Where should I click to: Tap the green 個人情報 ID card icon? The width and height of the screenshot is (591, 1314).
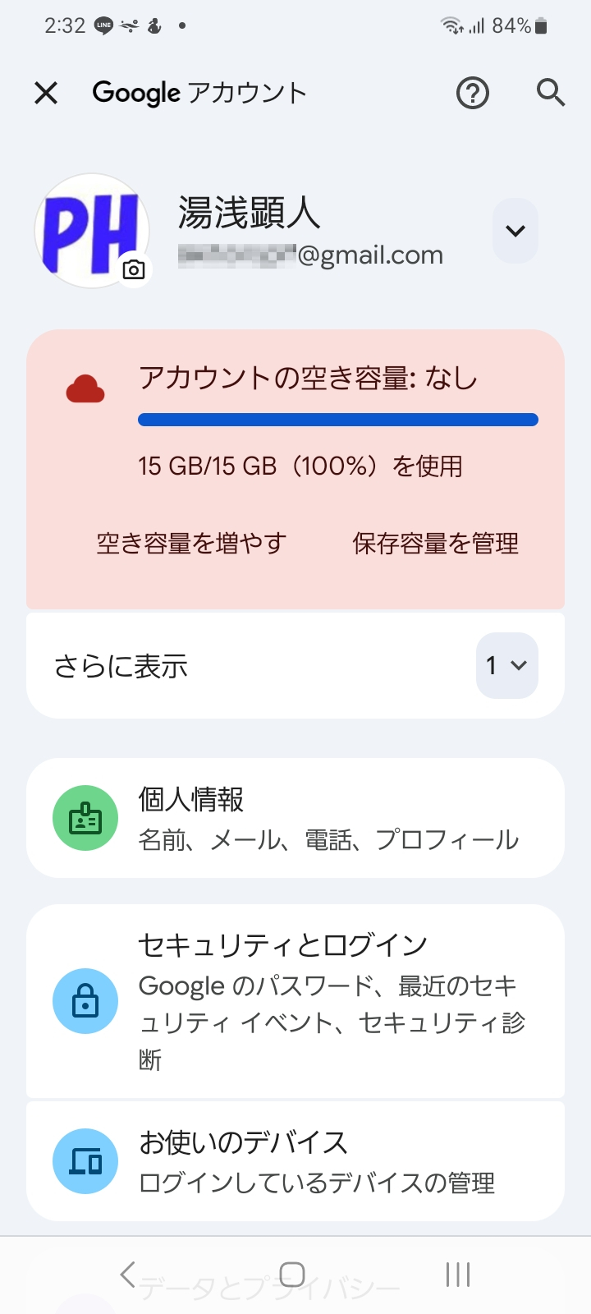(85, 818)
